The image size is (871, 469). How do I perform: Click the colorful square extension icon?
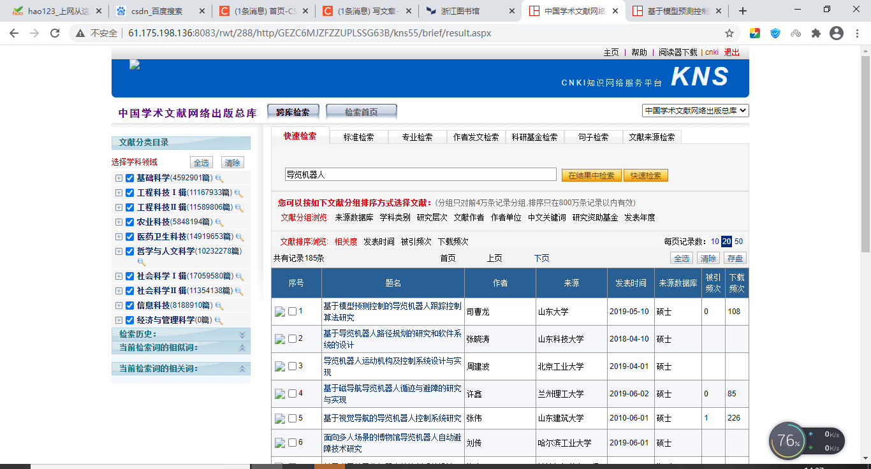click(x=755, y=33)
